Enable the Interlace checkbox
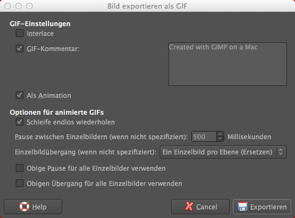Screen dimensions: 295x218 [20, 33]
